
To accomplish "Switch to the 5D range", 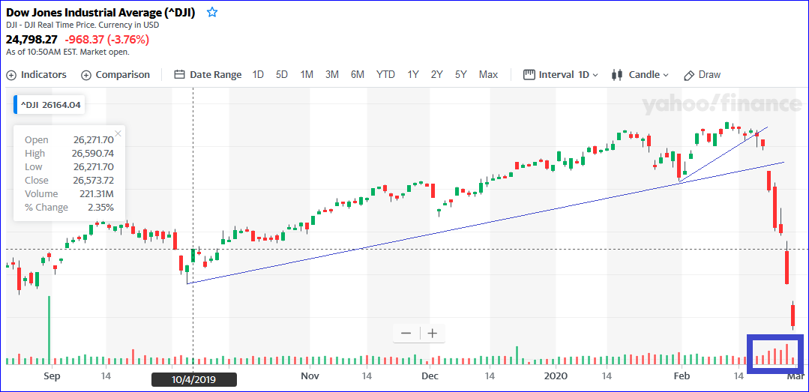I will click(x=282, y=75).
